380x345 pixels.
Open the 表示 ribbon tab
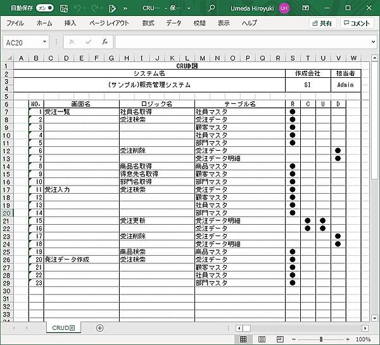point(224,23)
